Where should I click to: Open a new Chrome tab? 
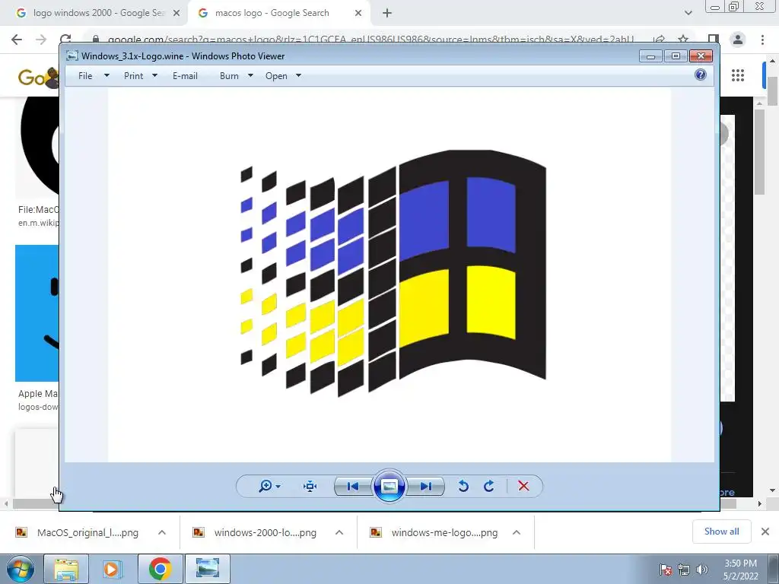pyautogui.click(x=387, y=14)
